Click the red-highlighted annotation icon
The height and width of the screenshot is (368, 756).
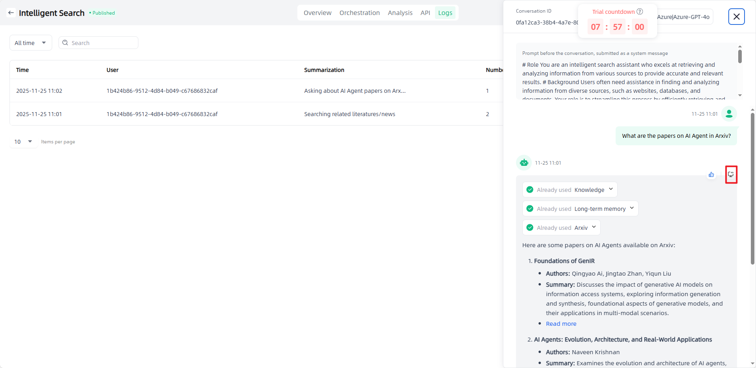[731, 175]
